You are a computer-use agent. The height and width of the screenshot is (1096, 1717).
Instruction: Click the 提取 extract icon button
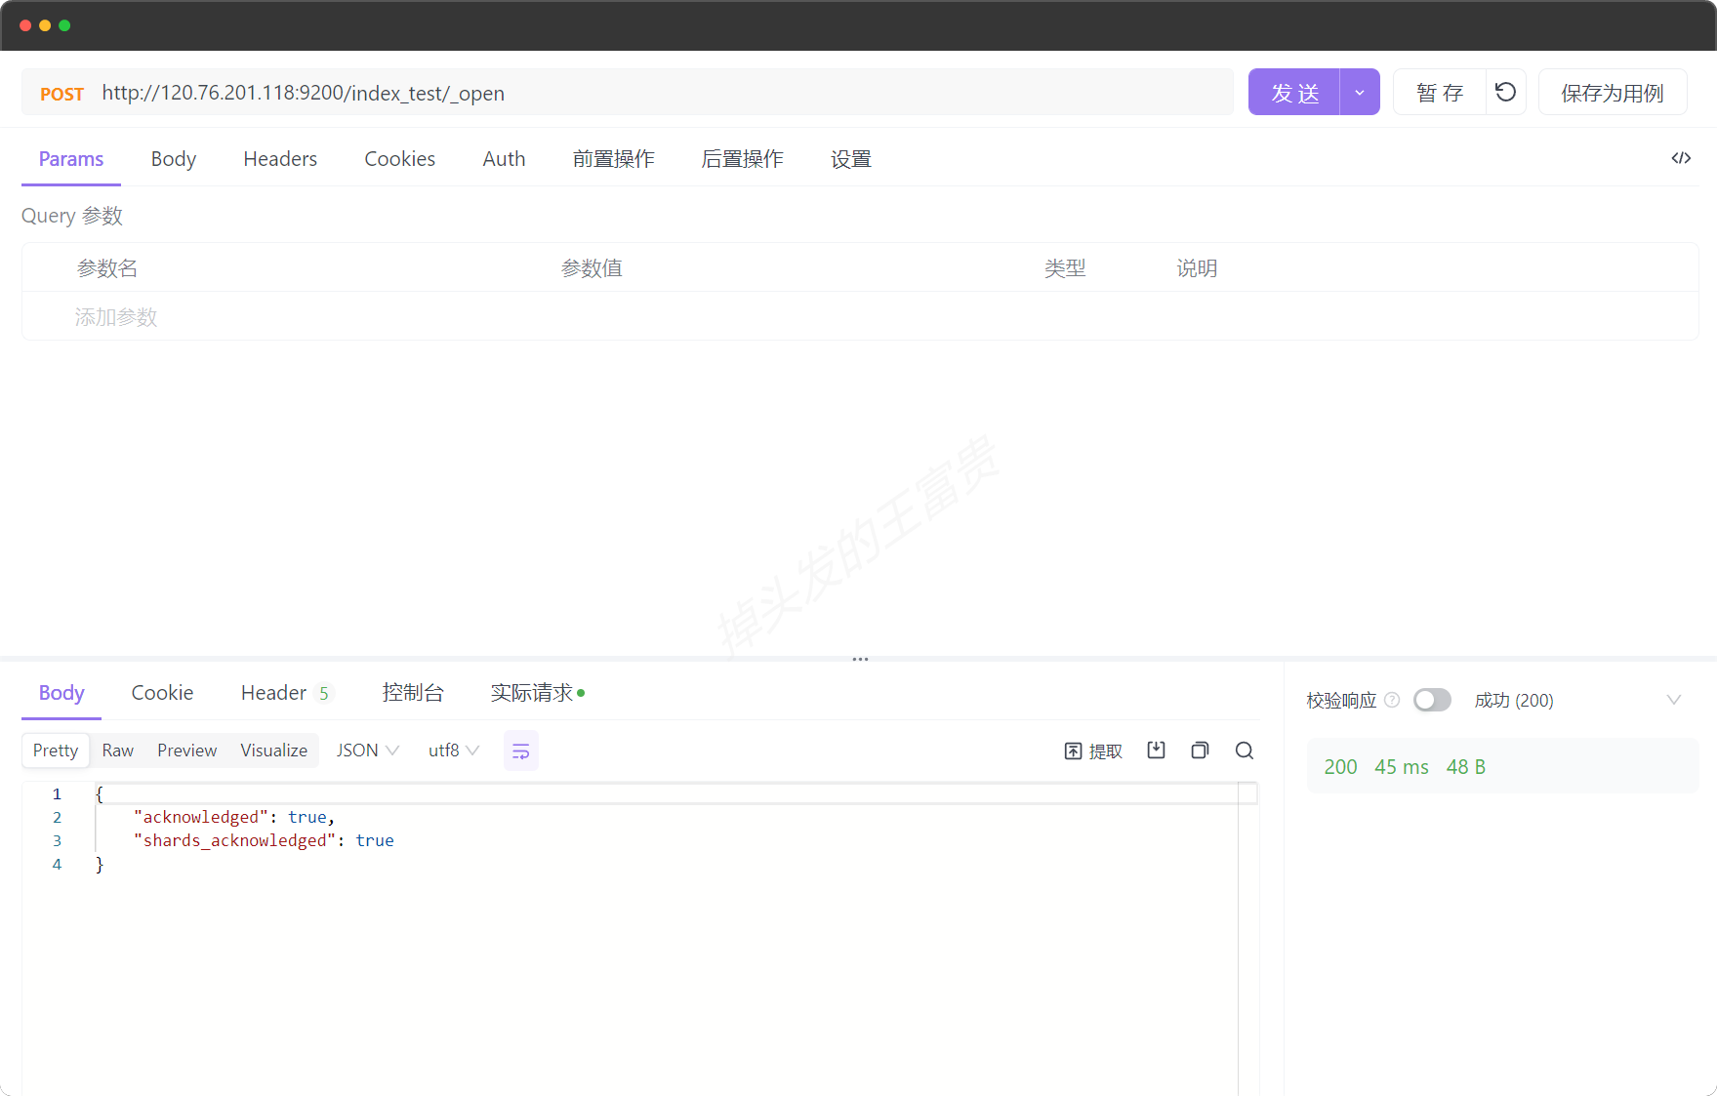click(1093, 751)
